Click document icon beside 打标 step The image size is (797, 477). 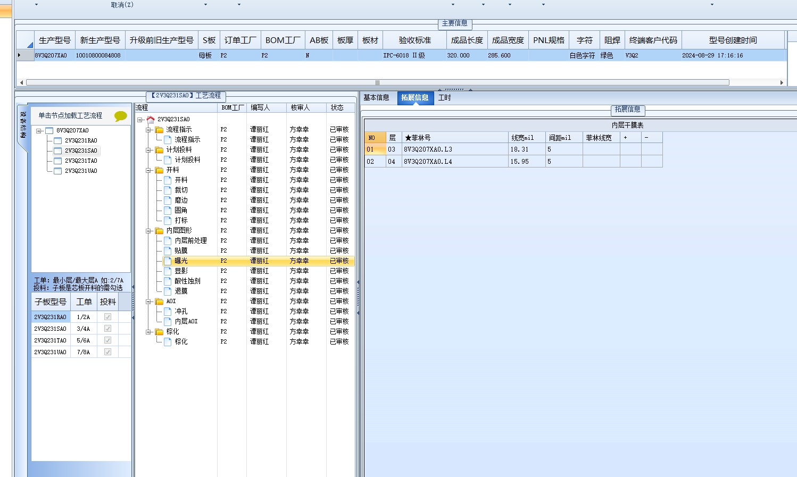coord(168,221)
